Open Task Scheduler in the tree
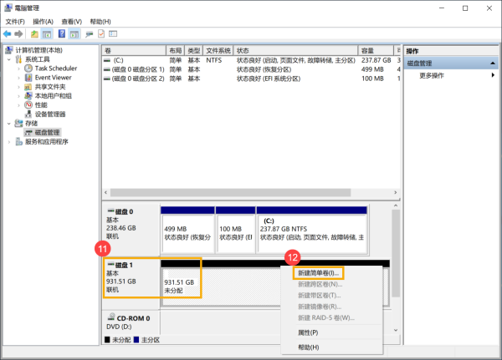502x360 pixels. click(x=55, y=68)
